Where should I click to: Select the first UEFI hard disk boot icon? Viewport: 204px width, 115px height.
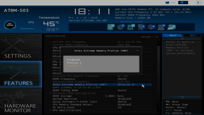[111, 27]
